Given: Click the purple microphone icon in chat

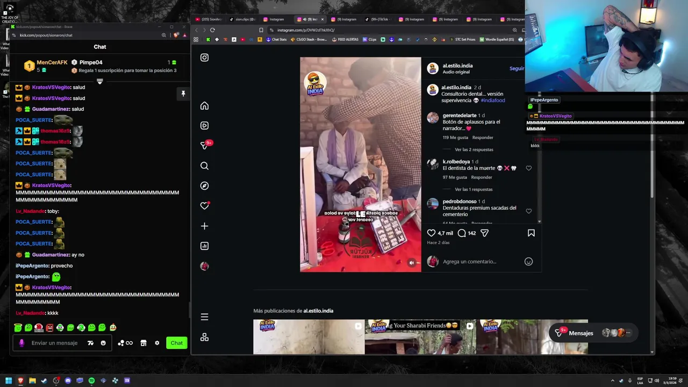Looking at the screenshot, I should coord(21,343).
